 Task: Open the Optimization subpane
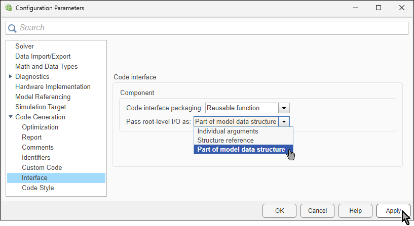[x=40, y=127]
